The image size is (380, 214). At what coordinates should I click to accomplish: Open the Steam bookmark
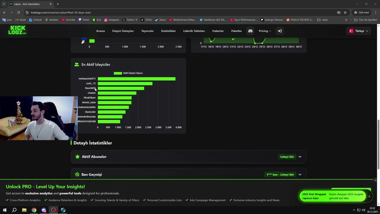pos(160,20)
